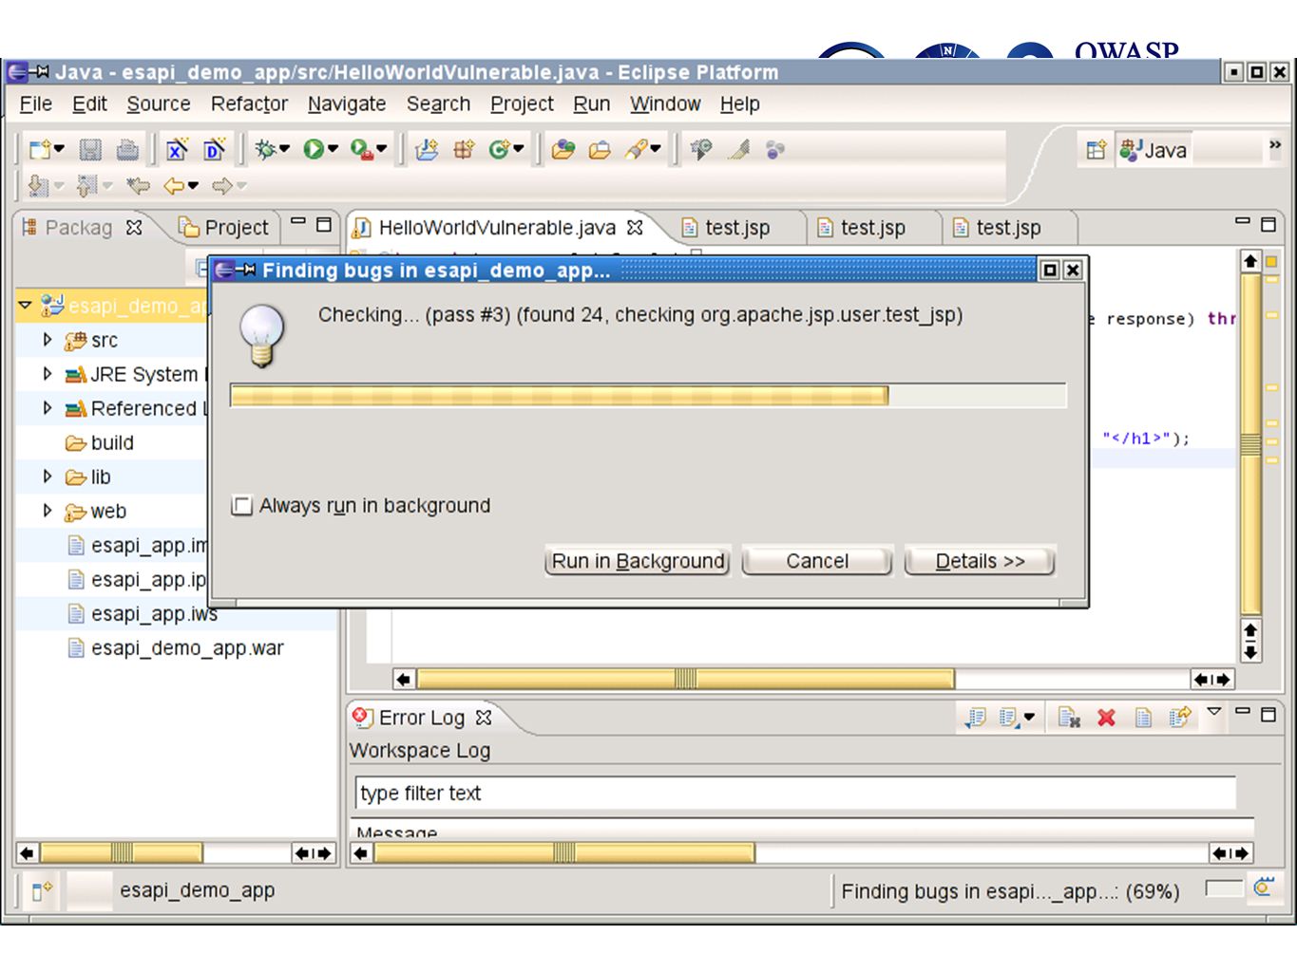Viewport: 1297px width, 972px height.
Task: Maximize the editor area panel
Action: (x=1268, y=224)
